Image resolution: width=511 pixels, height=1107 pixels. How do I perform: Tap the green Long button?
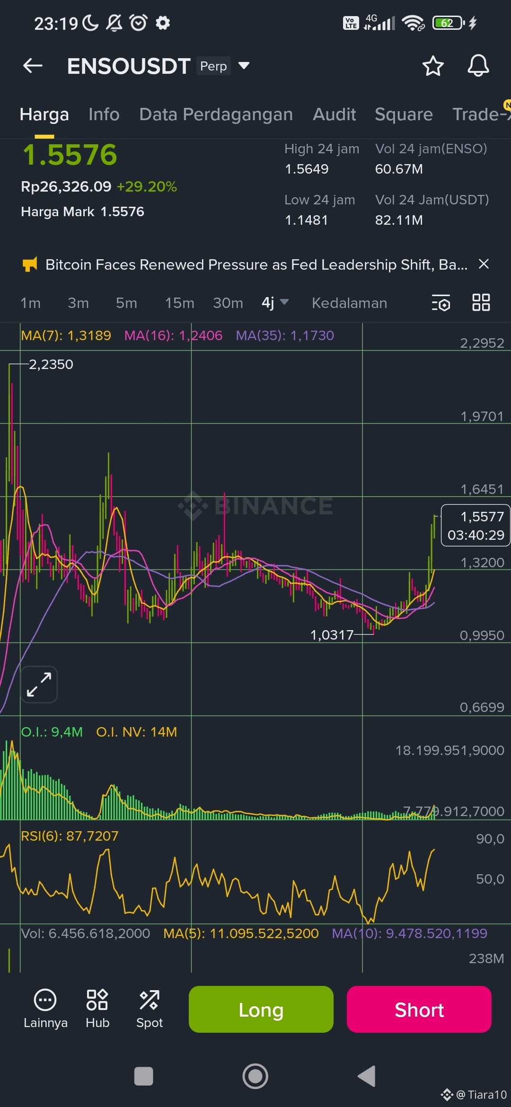[261, 1009]
